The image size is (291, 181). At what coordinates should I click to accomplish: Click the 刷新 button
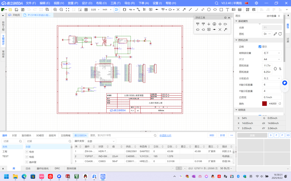(x=211, y=135)
